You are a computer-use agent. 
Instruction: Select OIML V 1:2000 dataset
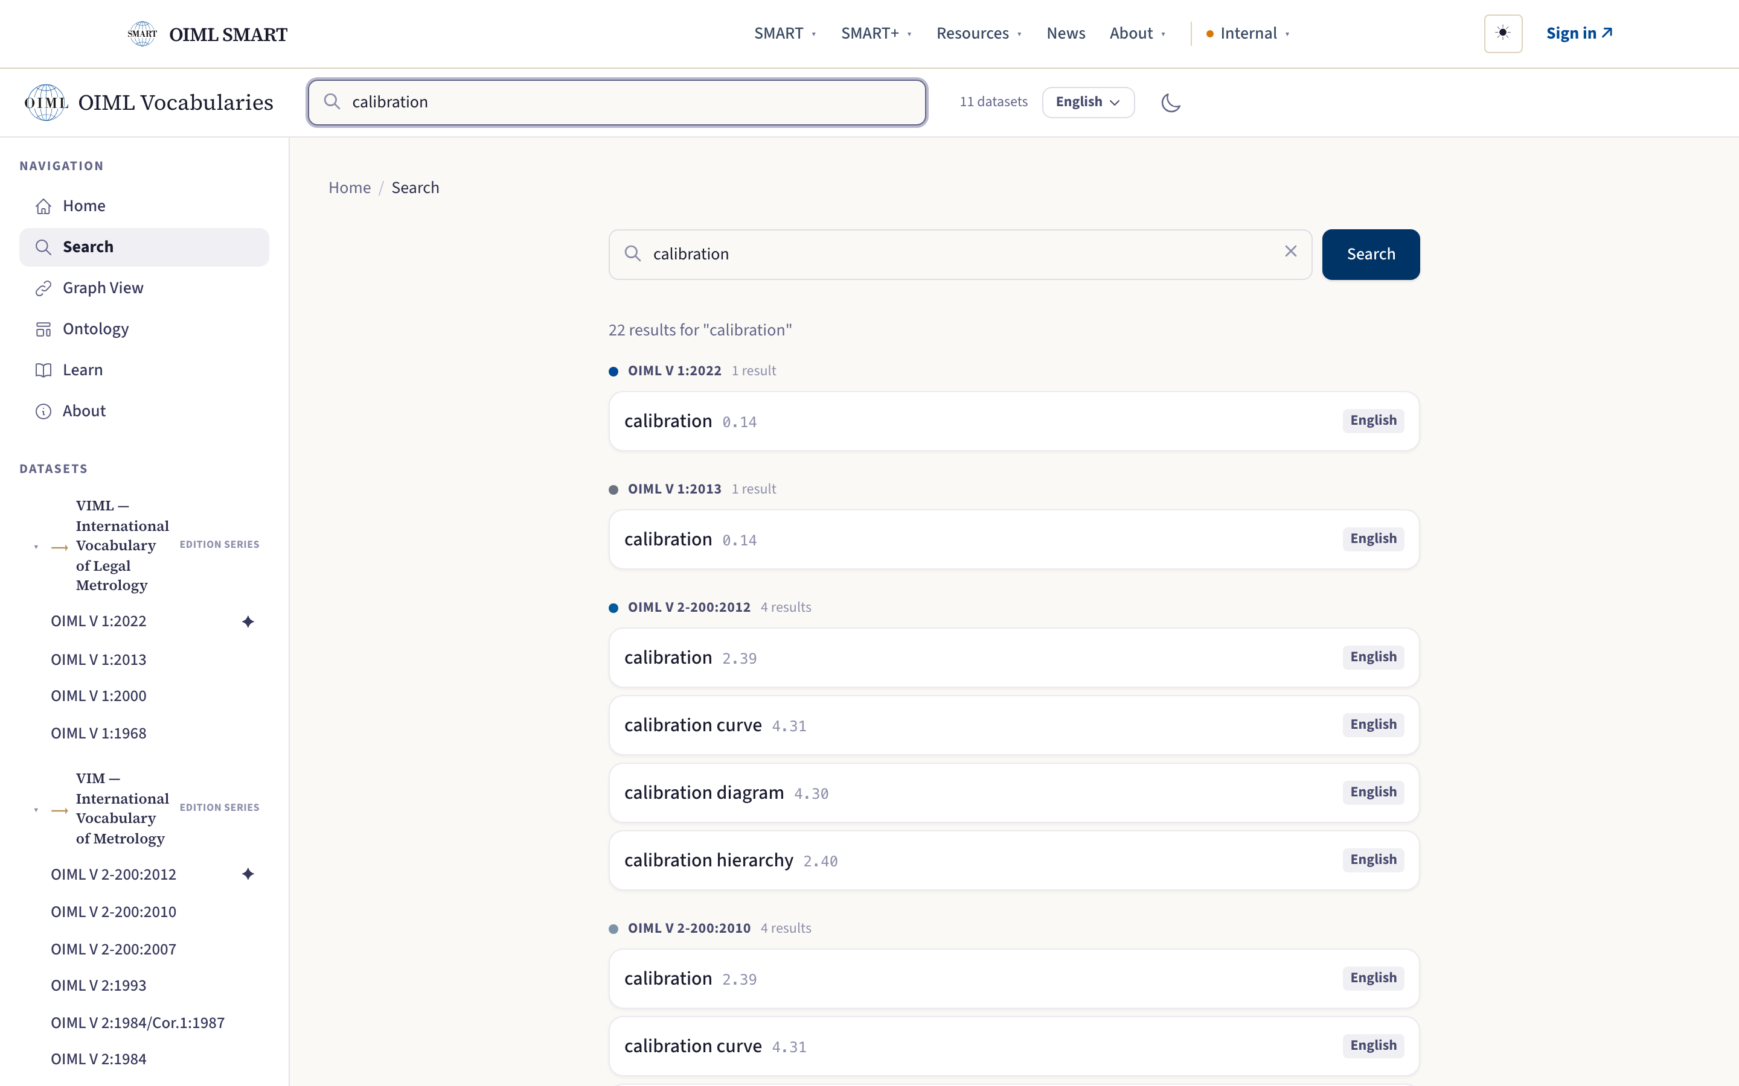pos(98,696)
